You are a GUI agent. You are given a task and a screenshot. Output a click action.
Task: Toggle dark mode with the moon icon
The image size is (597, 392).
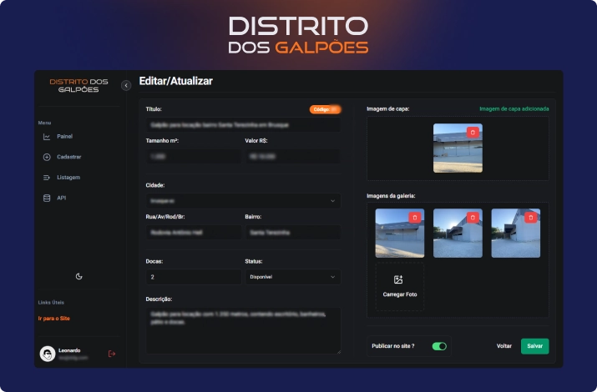click(x=78, y=276)
